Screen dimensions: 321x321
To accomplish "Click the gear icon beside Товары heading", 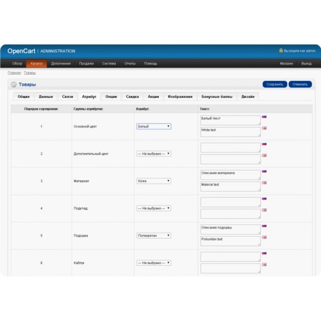I will [14, 84].
